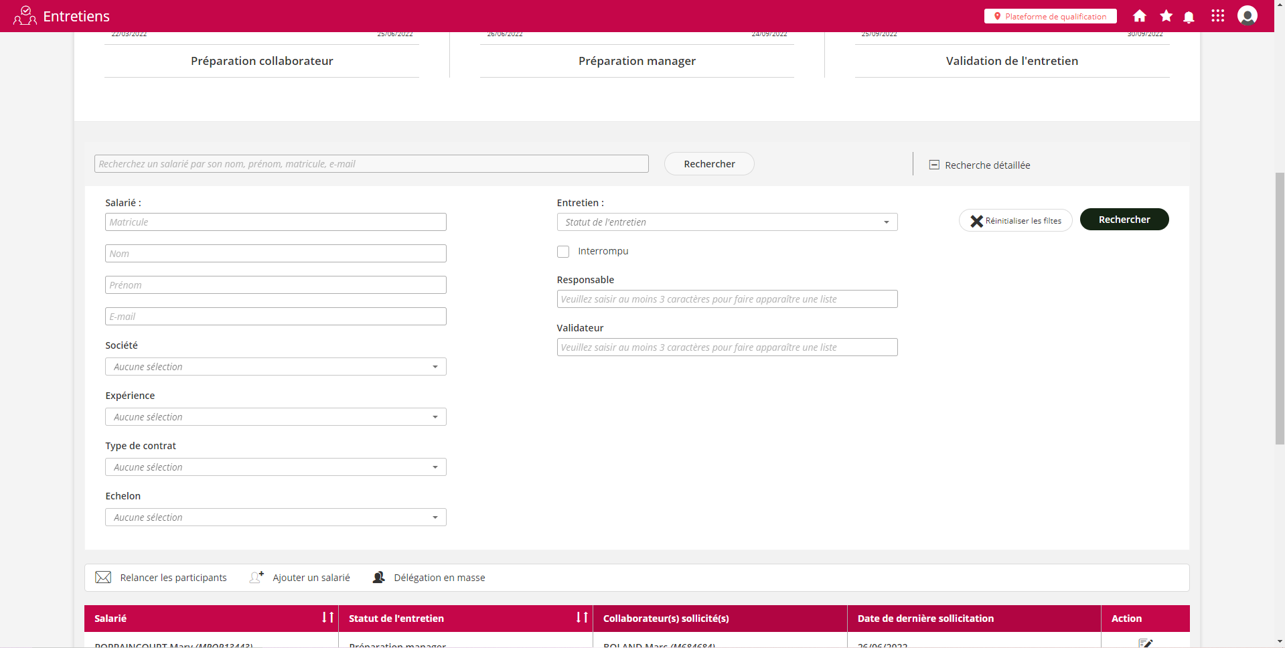Image resolution: width=1285 pixels, height=648 pixels.
Task: Open favorites star icon
Action: (x=1166, y=16)
